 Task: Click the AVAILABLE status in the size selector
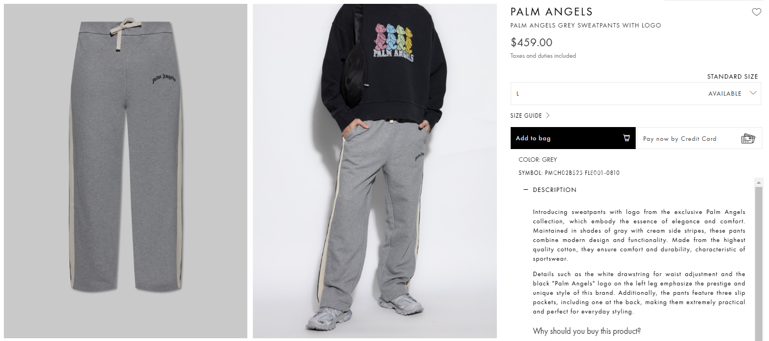click(x=724, y=94)
